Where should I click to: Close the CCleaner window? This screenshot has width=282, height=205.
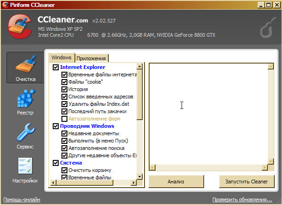tap(276, 5)
